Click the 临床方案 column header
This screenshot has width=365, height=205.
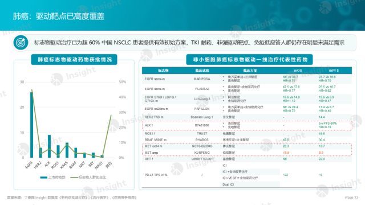tap(250, 71)
